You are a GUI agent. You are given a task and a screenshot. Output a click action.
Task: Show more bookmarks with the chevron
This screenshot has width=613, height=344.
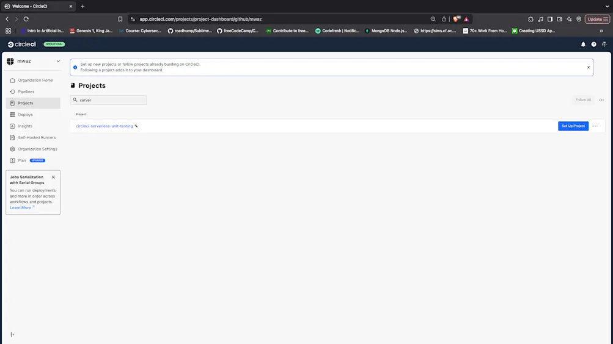pos(601,31)
